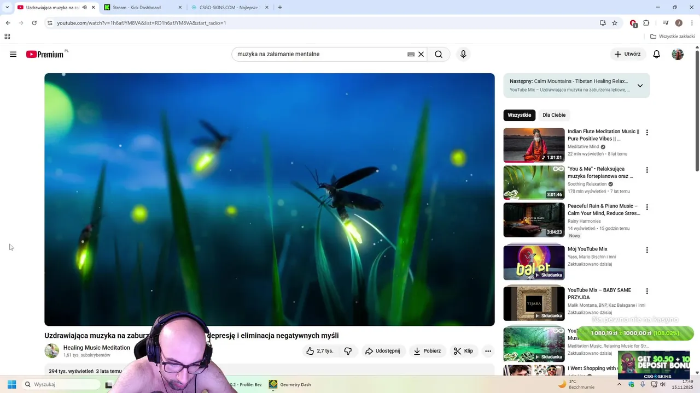
Task: Reload the current page
Action: (34, 23)
